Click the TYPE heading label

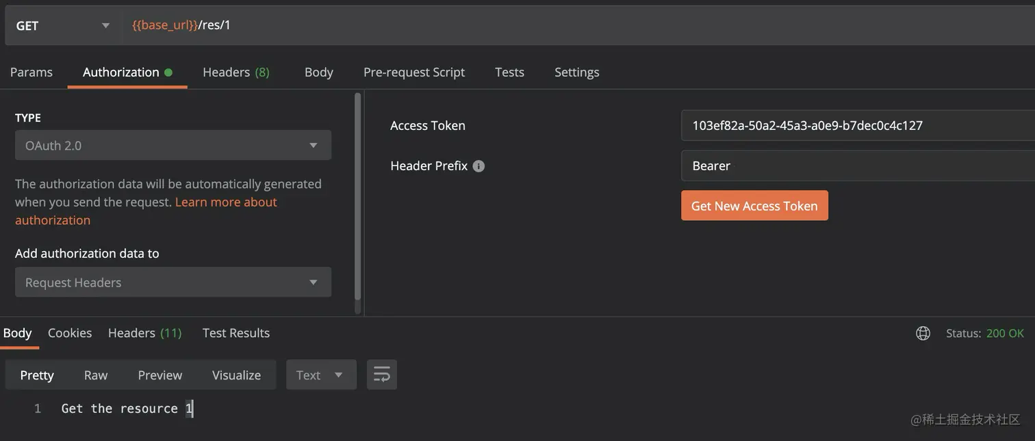[28, 118]
